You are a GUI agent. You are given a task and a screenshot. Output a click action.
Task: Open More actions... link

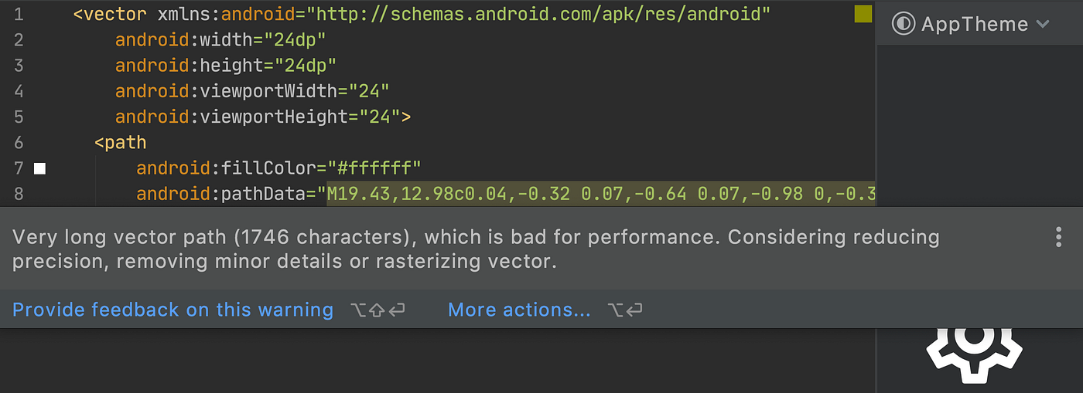[x=519, y=310]
